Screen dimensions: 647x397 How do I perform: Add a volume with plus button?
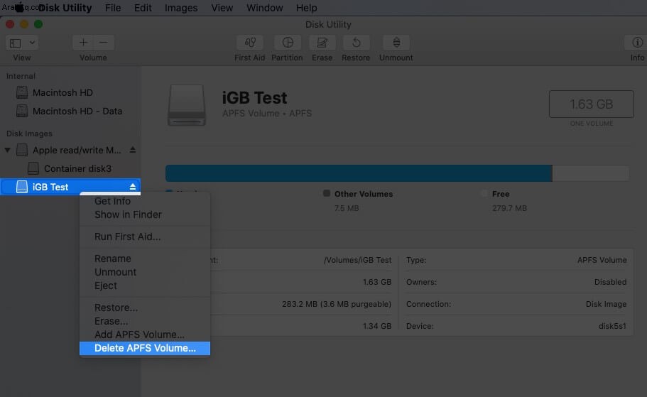tap(83, 42)
